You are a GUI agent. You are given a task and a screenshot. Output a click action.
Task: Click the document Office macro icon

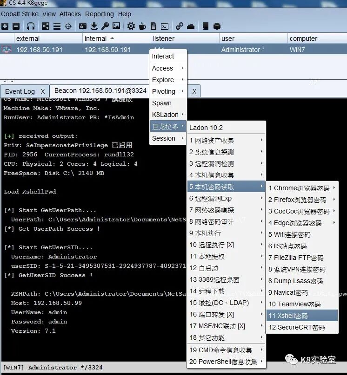[x=153, y=26]
